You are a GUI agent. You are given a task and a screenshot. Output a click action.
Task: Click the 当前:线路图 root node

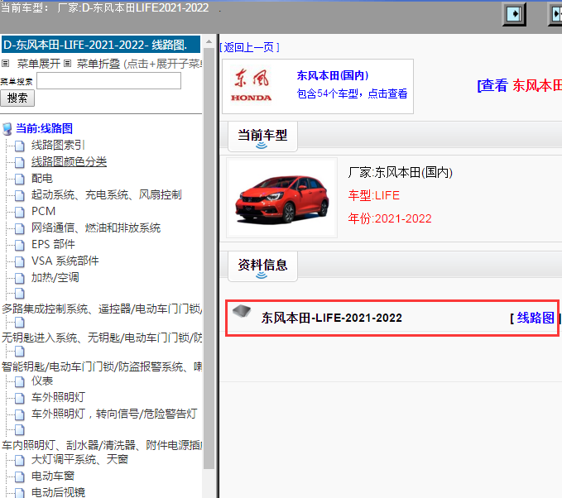coord(44,128)
